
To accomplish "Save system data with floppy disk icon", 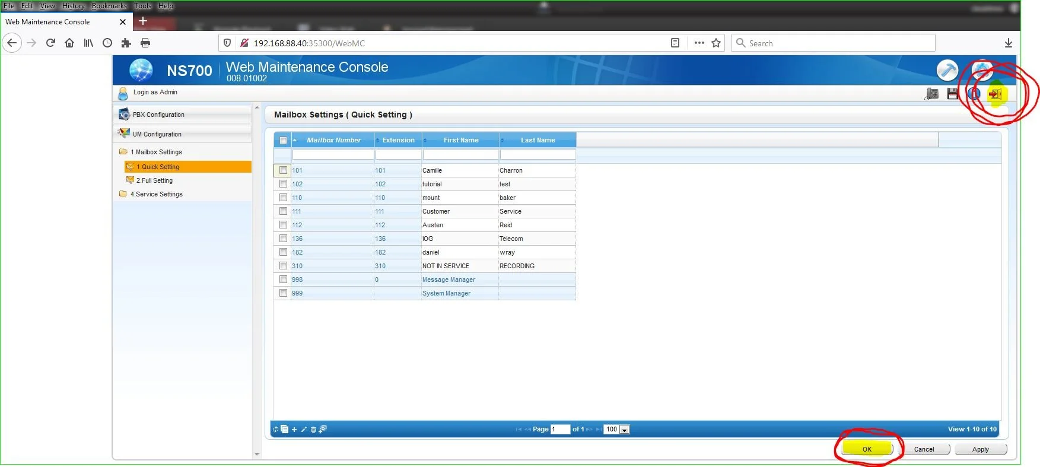I will 953,94.
